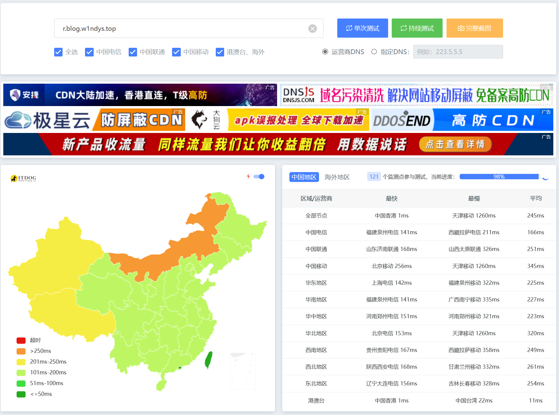Select the 中国地区 tab

[x=304, y=177]
